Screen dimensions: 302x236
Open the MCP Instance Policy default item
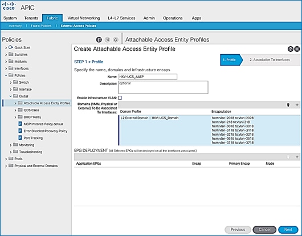43,124
